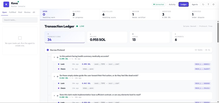This screenshot has width=219, height=103.
Task: Click the Volume 0.955 SOL stat card
Action: (107, 37)
